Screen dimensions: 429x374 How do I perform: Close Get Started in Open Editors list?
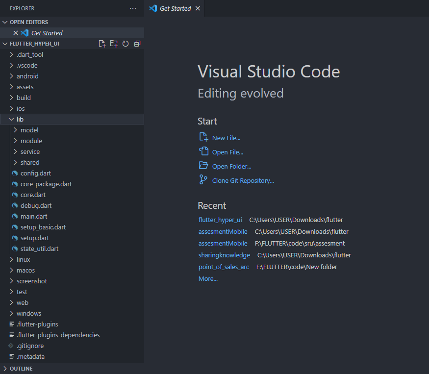click(x=16, y=33)
